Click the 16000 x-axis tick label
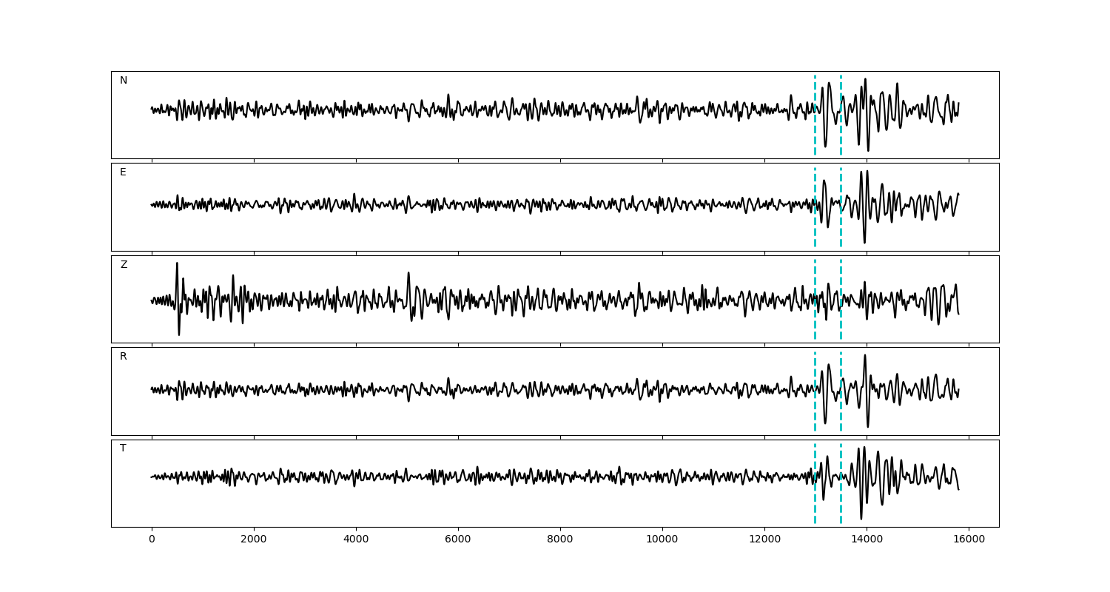 click(969, 540)
